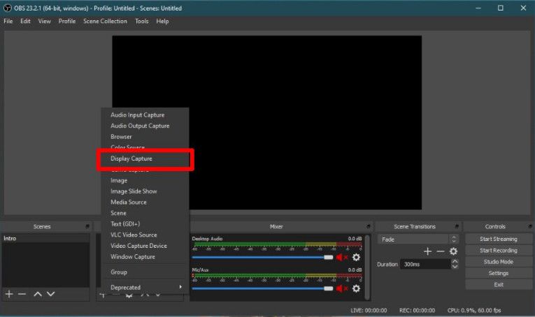Toggle Studio Mode
This screenshot has width=535, height=317.
498,262
